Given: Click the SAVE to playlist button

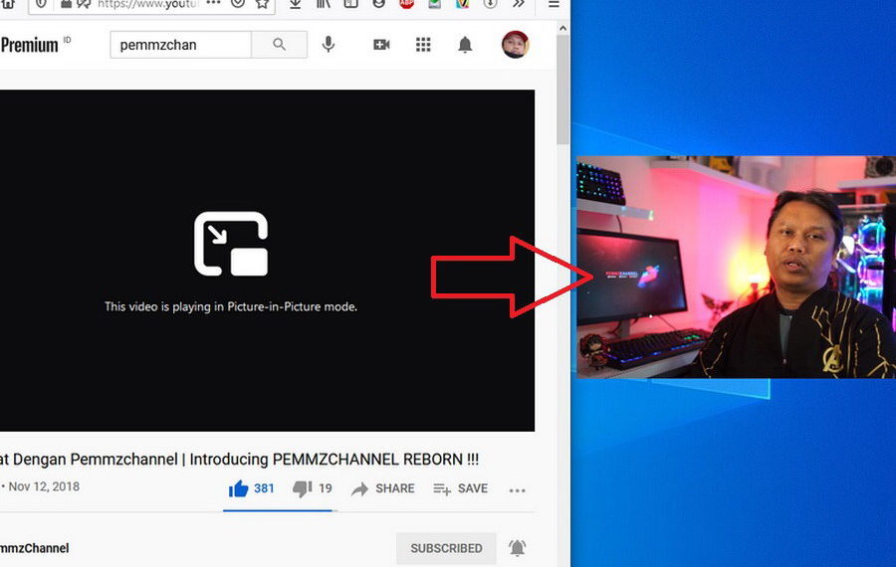Looking at the screenshot, I should click(461, 488).
